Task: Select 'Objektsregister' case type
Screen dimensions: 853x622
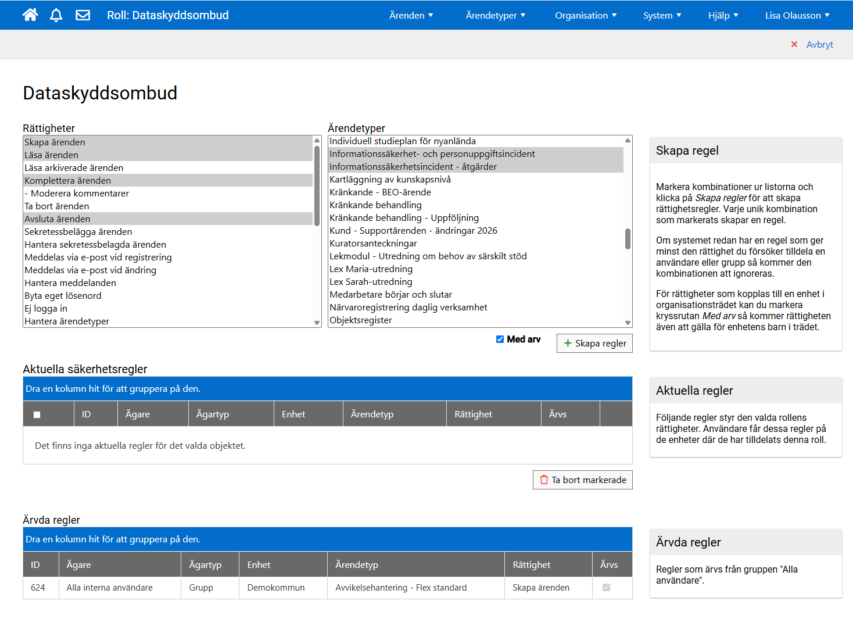Action: 476,320
